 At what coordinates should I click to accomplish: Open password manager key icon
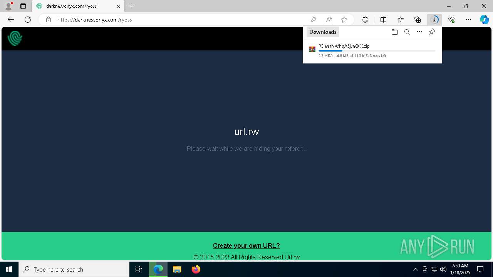314,20
